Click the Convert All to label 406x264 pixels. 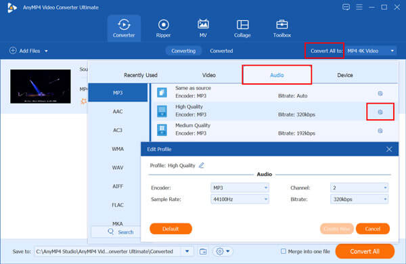point(327,51)
